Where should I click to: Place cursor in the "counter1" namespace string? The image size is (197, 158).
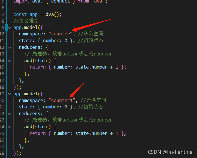pyautogui.click(x=62, y=100)
